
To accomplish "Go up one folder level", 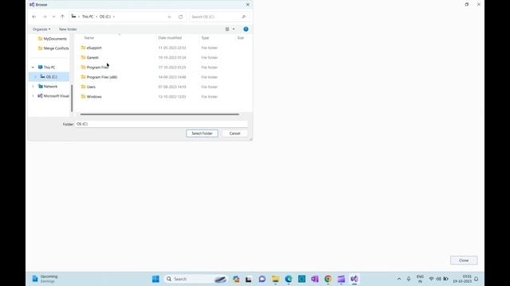I will (x=62, y=17).
